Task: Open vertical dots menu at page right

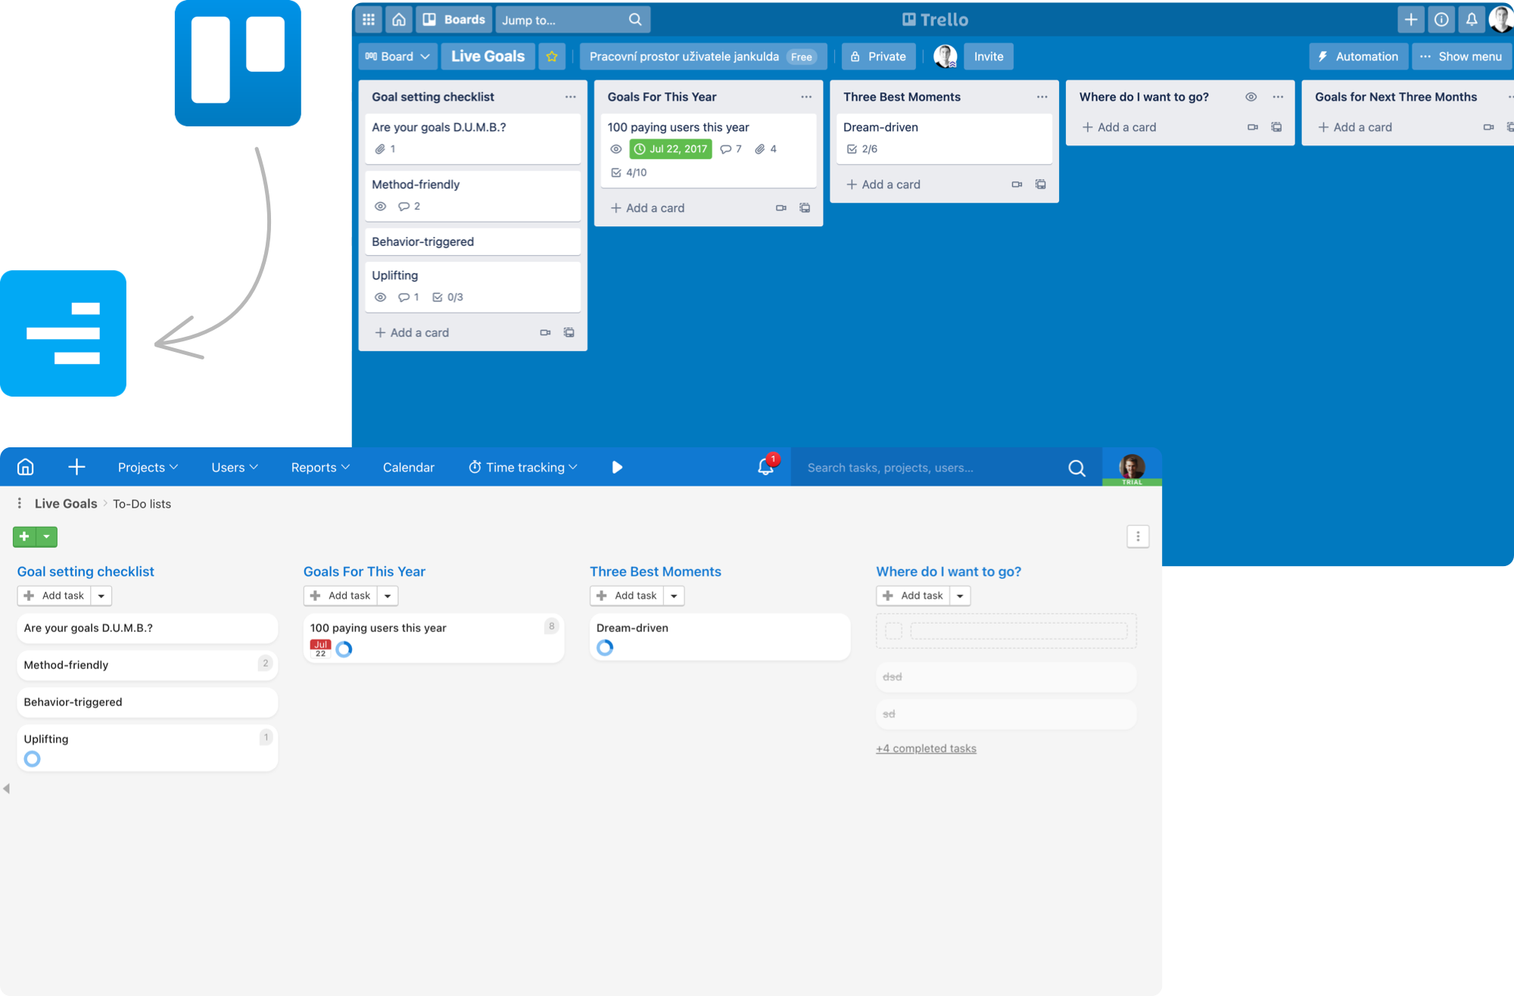Action: pos(1138,537)
